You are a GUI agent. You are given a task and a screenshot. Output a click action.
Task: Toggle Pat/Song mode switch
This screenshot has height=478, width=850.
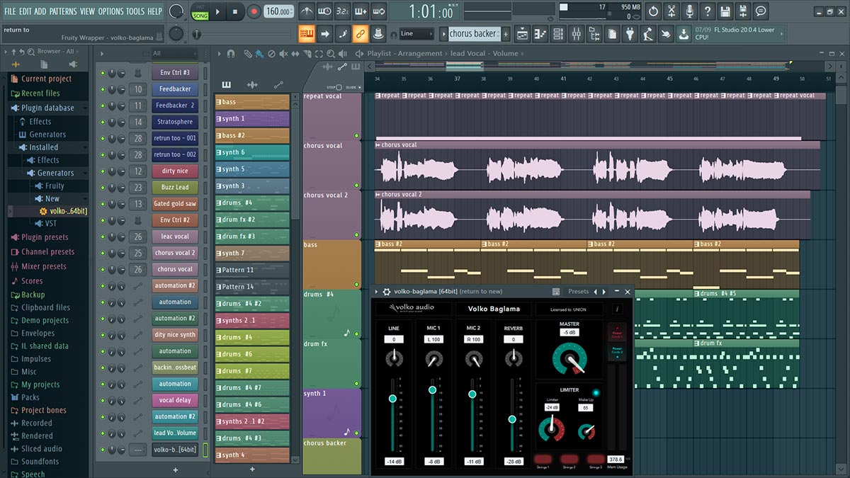(199, 11)
